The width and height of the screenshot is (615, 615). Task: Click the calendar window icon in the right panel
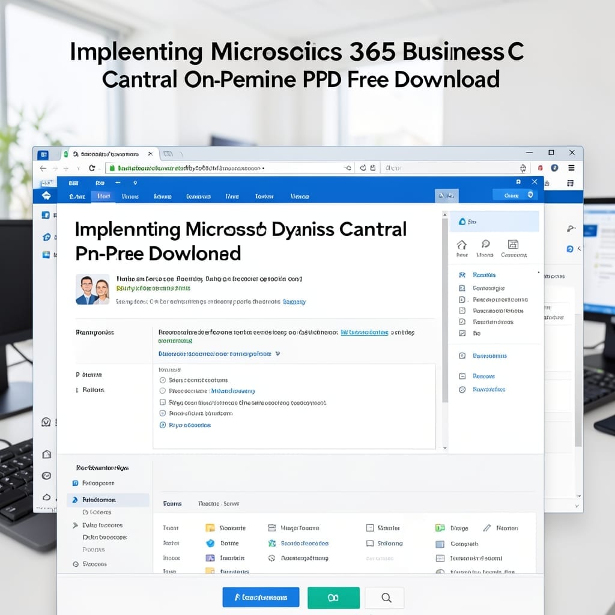coord(513,244)
